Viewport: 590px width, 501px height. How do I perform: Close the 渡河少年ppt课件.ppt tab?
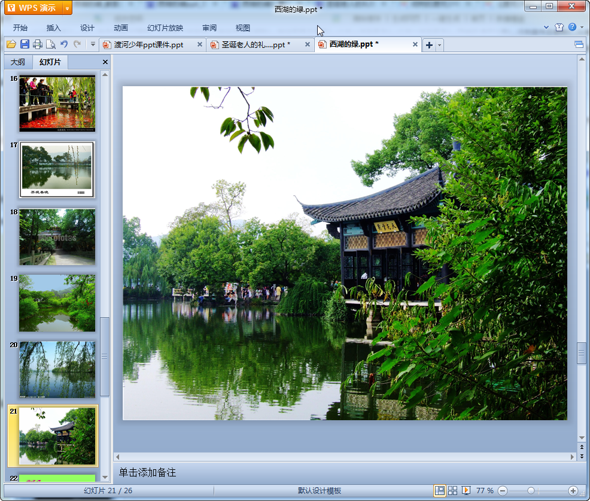(200, 44)
